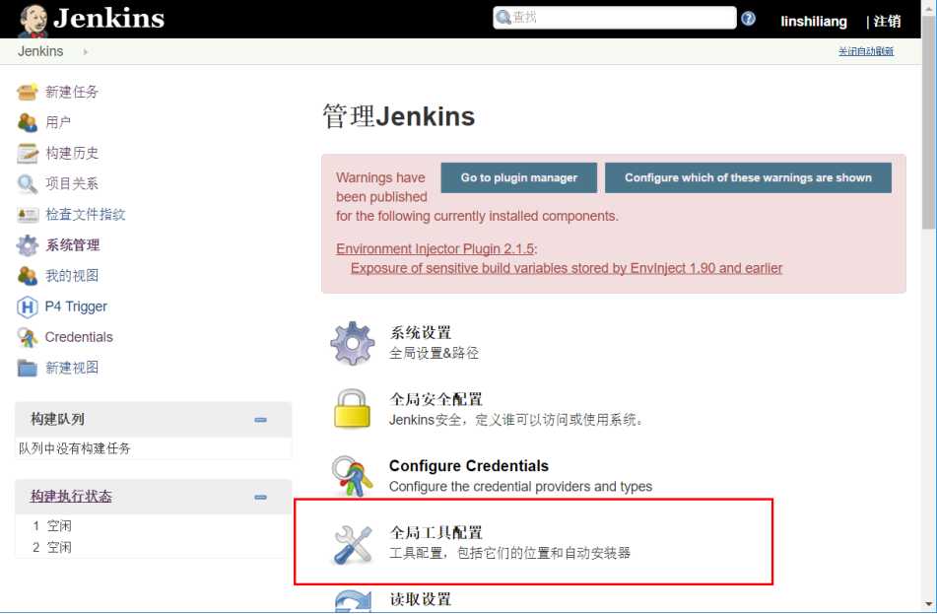Collapse the 构建执行状态 panel
The width and height of the screenshot is (937, 614).
click(260, 498)
